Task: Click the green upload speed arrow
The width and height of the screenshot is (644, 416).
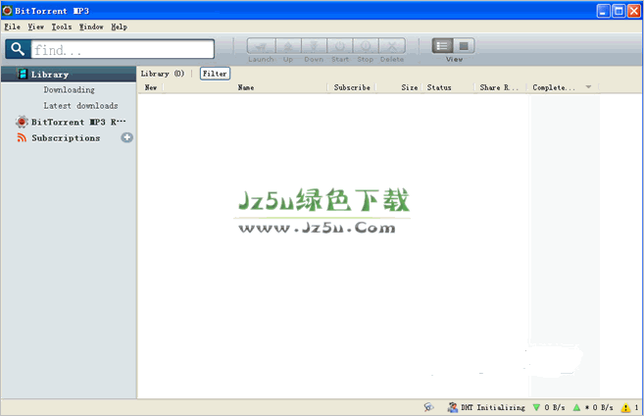Action: tap(577, 407)
